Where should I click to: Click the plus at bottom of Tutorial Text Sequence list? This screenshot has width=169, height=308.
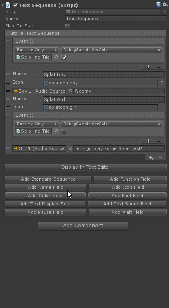tap(151, 157)
